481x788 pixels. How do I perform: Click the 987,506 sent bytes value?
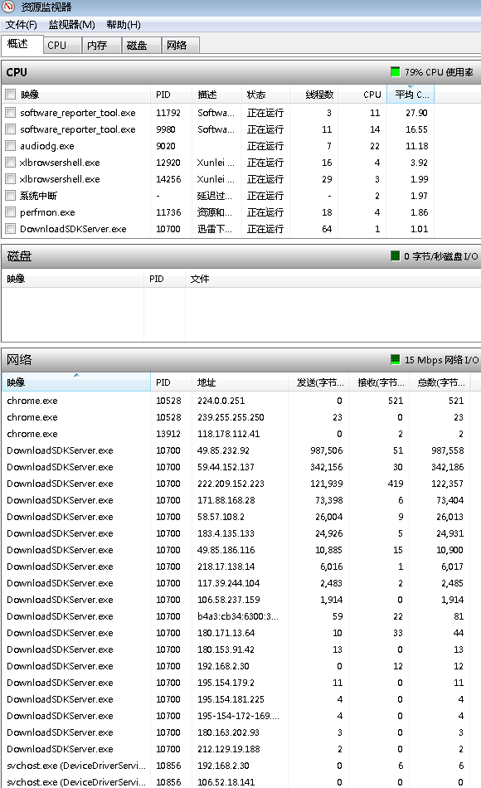(327, 450)
